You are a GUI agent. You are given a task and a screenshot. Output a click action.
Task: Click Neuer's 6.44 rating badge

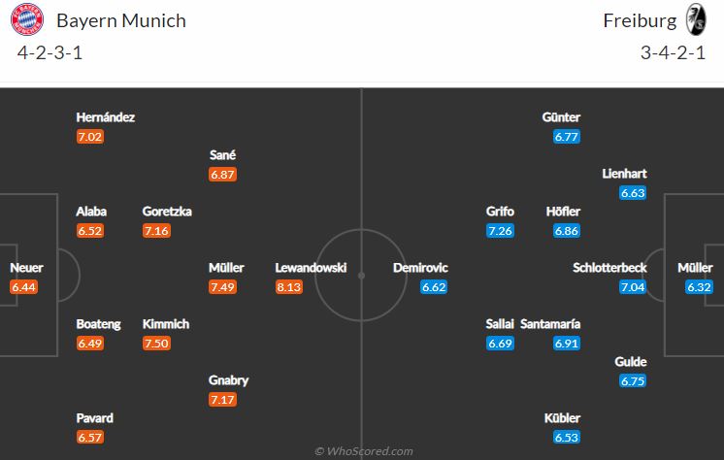coord(23,287)
